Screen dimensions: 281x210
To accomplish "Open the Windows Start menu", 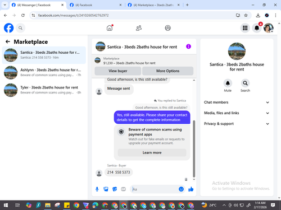I will pyautogui.click(x=6, y=205).
